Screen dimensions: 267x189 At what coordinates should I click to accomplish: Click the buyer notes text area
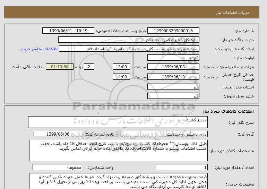click(x=118, y=181)
